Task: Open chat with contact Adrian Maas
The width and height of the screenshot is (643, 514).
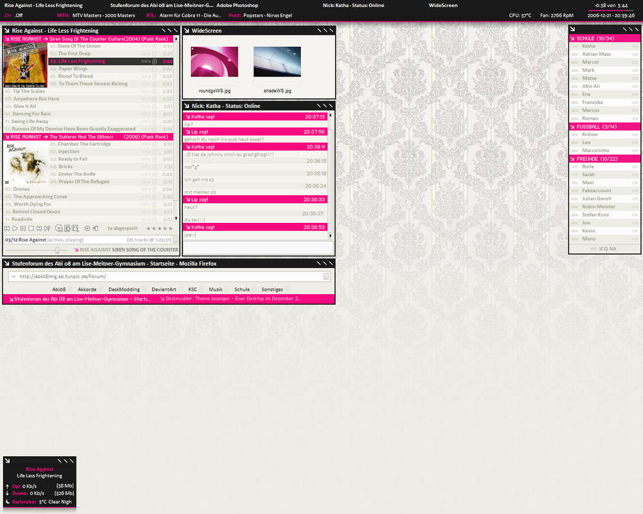Action: click(x=596, y=54)
